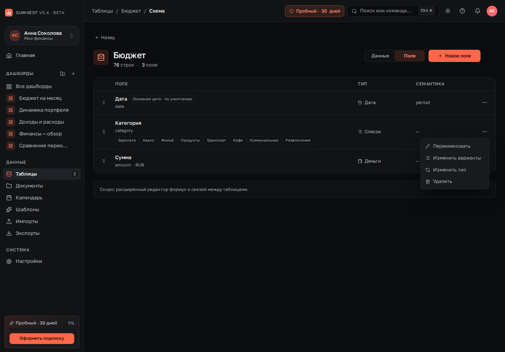Switch view to Данные

click(x=380, y=56)
